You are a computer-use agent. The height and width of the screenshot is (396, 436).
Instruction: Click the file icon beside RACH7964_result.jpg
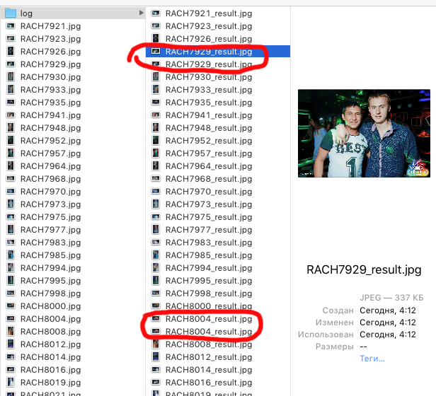(x=156, y=166)
